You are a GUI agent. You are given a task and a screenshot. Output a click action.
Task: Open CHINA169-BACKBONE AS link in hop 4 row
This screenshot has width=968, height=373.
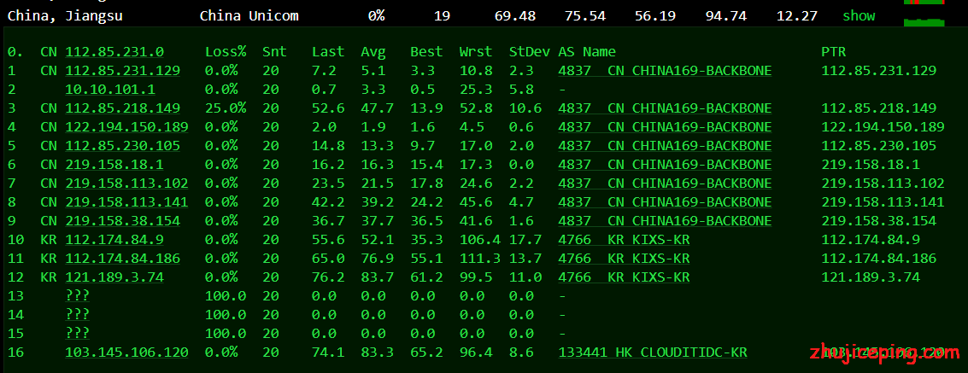coord(665,127)
